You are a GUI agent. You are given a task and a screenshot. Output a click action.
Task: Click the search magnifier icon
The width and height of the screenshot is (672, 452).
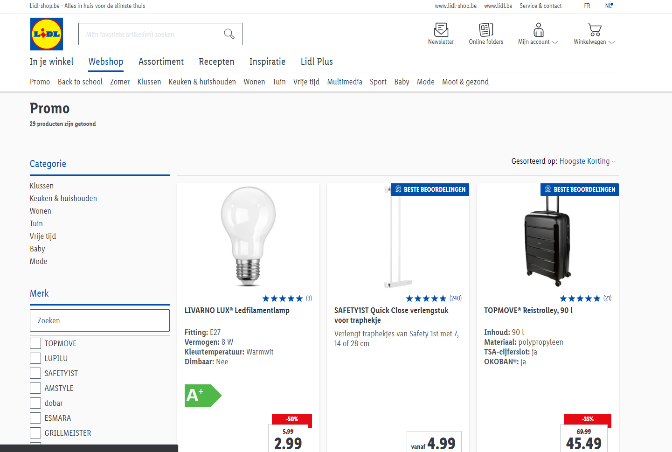(x=229, y=34)
